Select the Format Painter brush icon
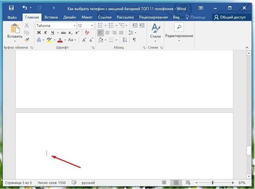This screenshot has width=255, height=189. tap(27, 39)
